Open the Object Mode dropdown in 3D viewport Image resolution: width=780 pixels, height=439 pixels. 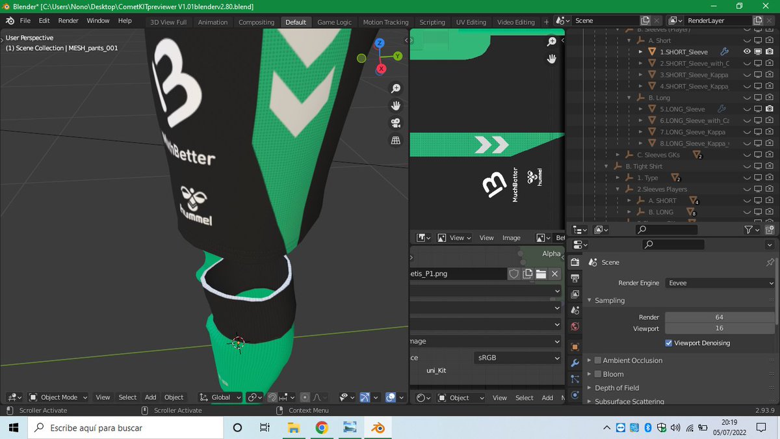pos(58,397)
